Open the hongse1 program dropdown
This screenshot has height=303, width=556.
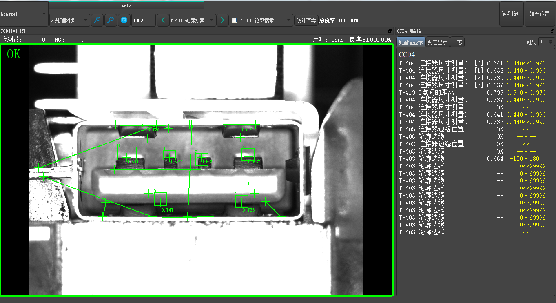click(24, 14)
